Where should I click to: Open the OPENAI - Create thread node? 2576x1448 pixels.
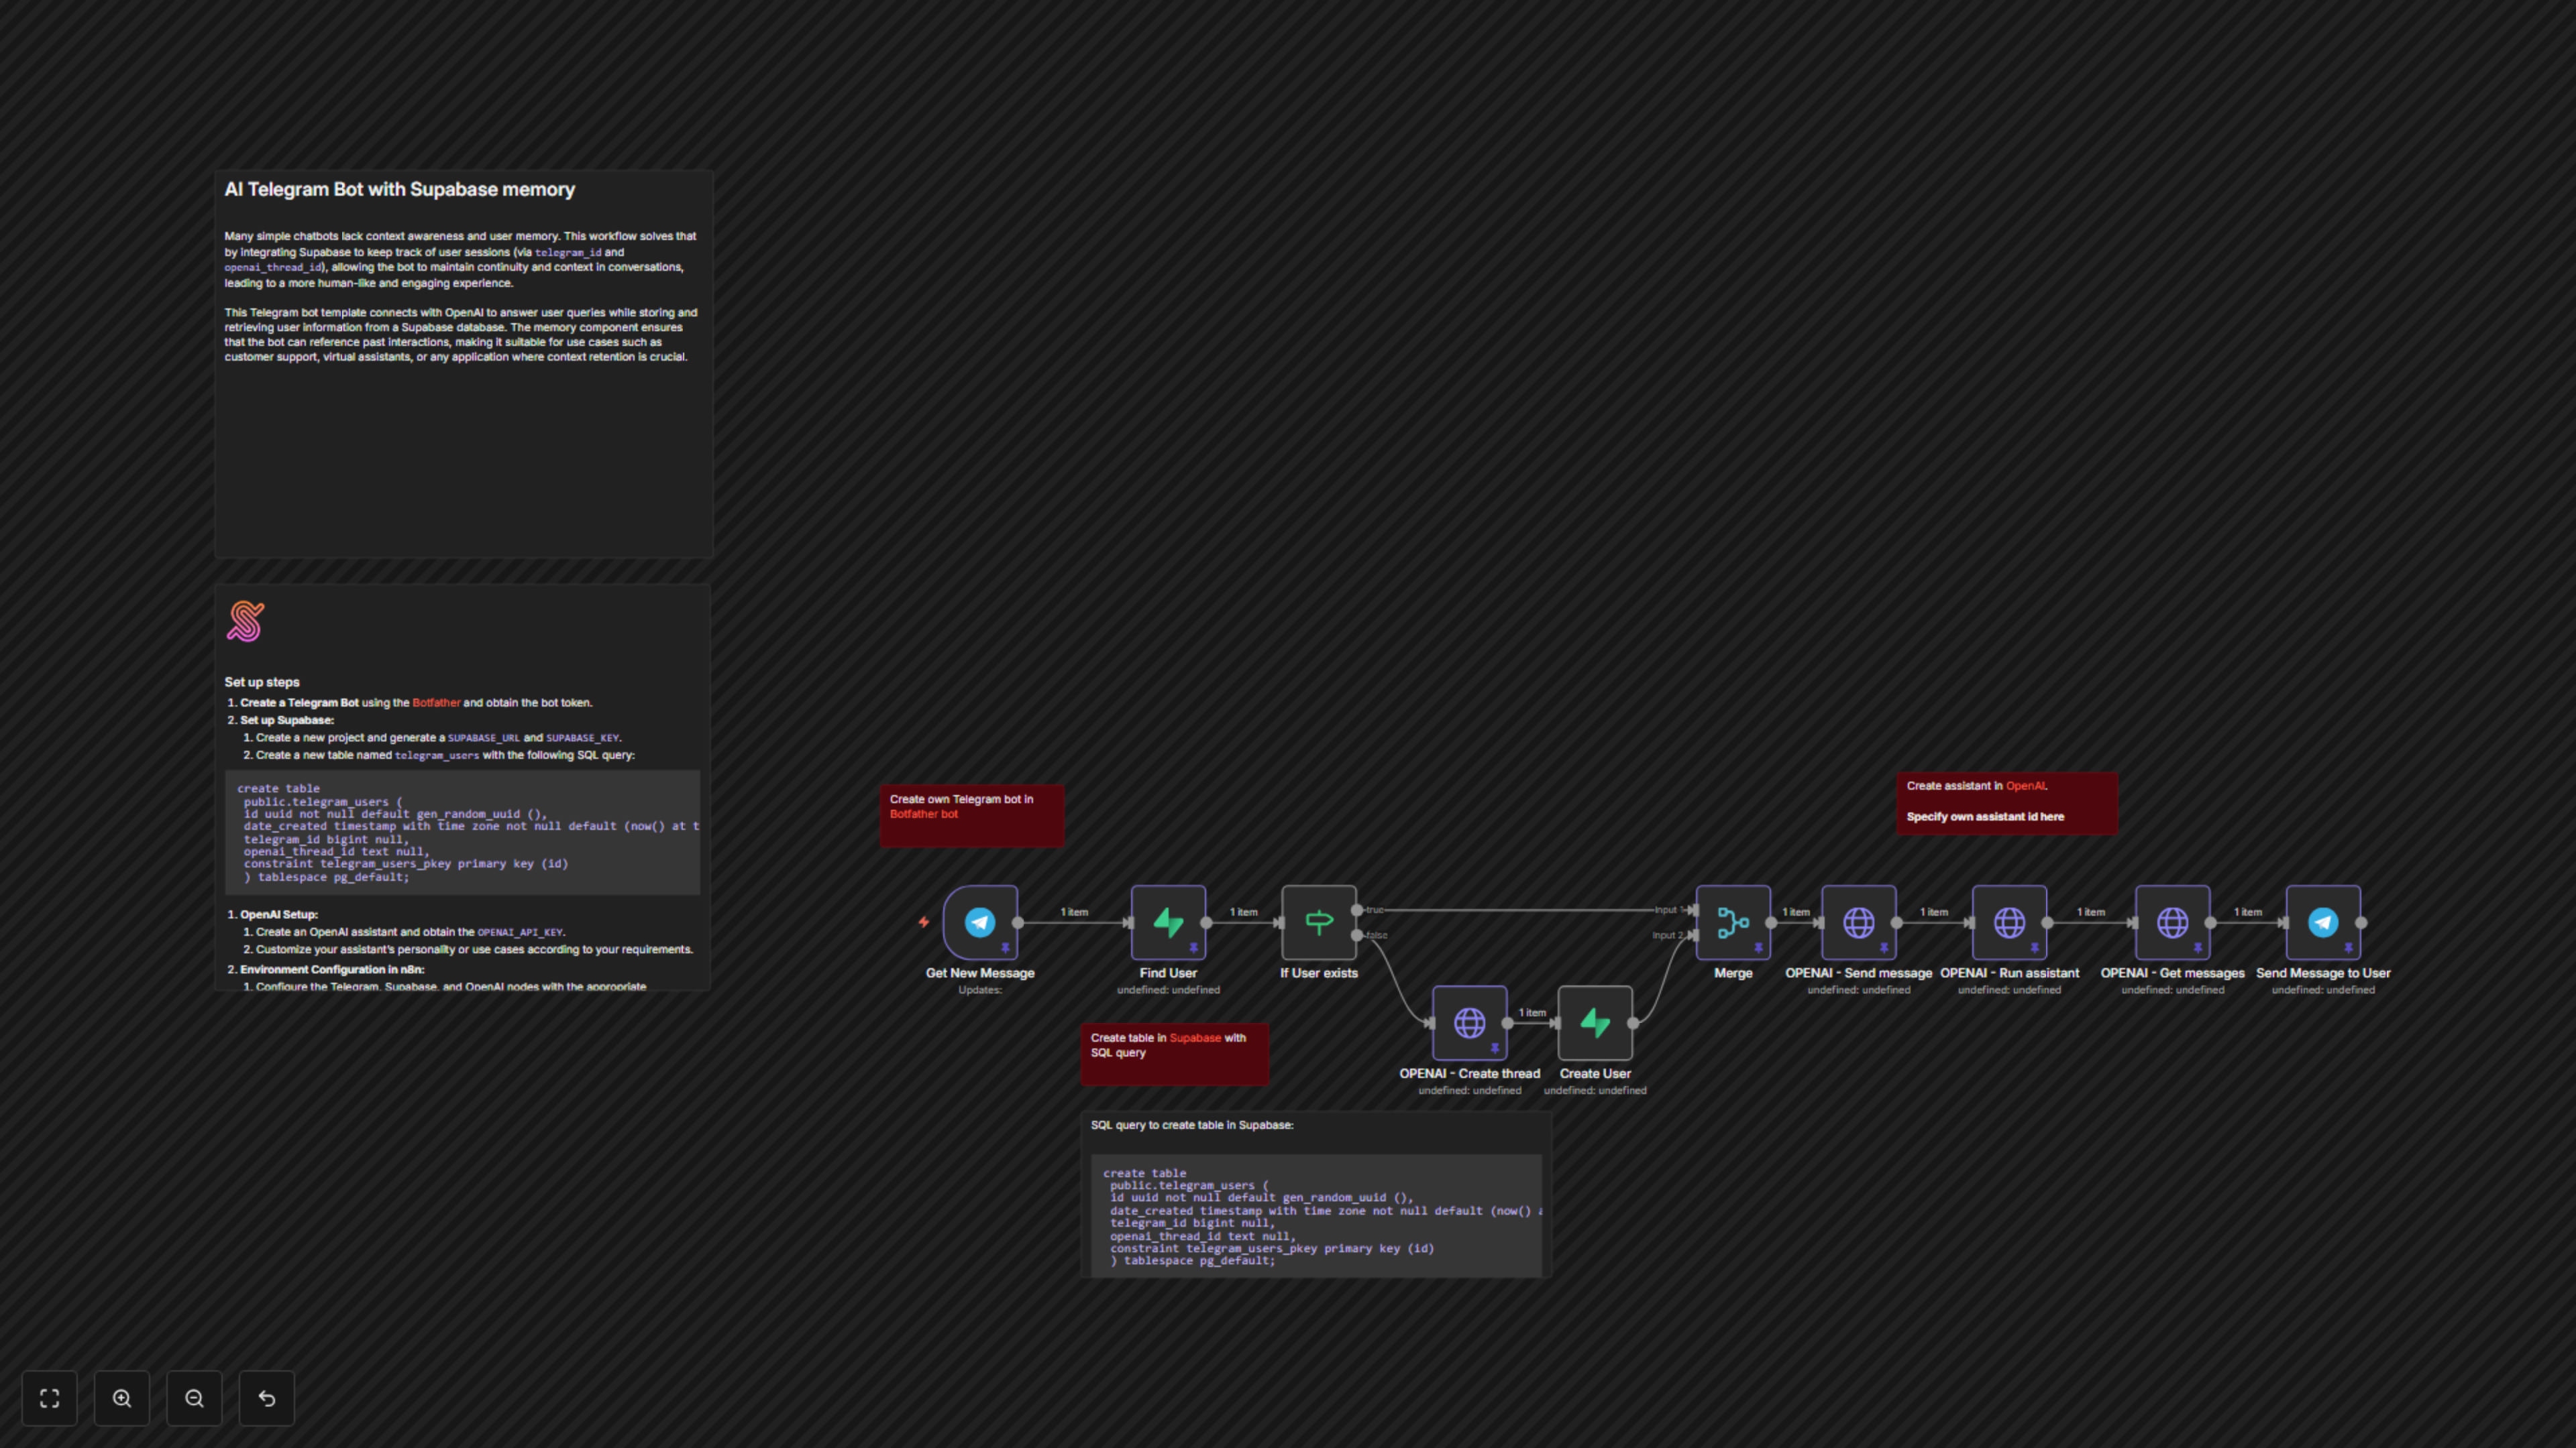coord(1469,1022)
